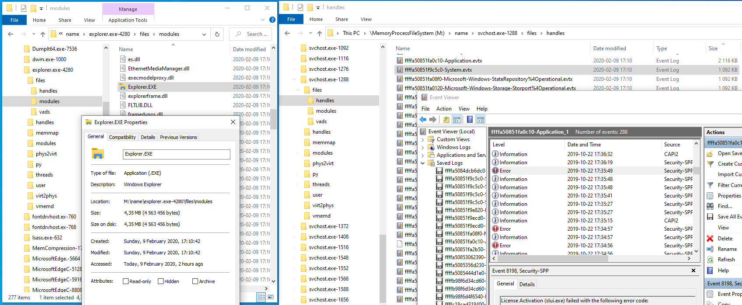The image size is (742, 305).
Task: Open Event Viewer View menu
Action: pos(464,109)
